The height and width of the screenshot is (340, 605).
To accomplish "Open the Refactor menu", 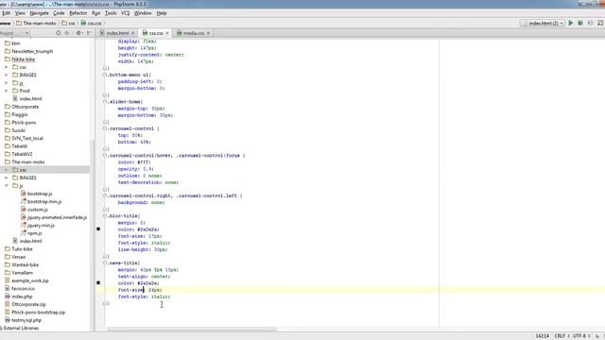I will coord(78,13).
